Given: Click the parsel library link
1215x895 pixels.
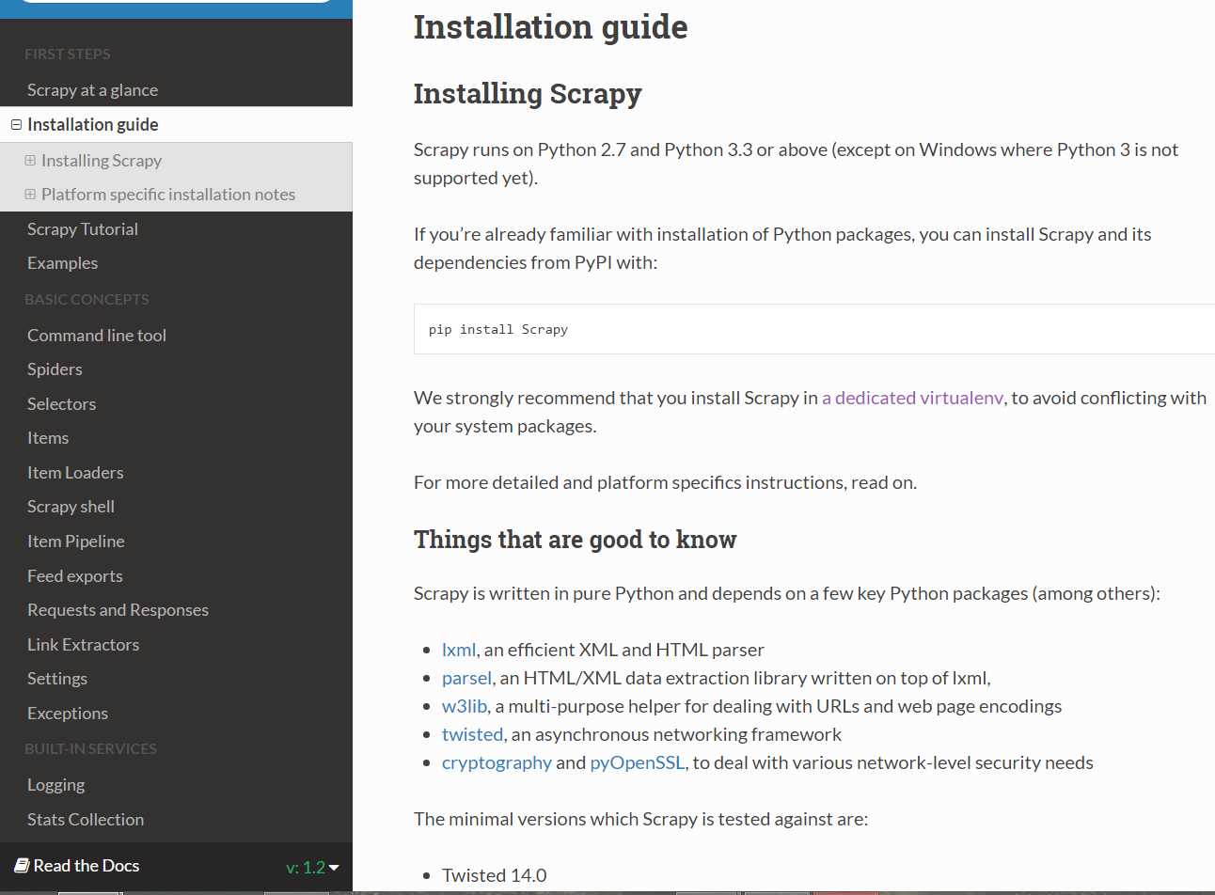Looking at the screenshot, I should [466, 678].
